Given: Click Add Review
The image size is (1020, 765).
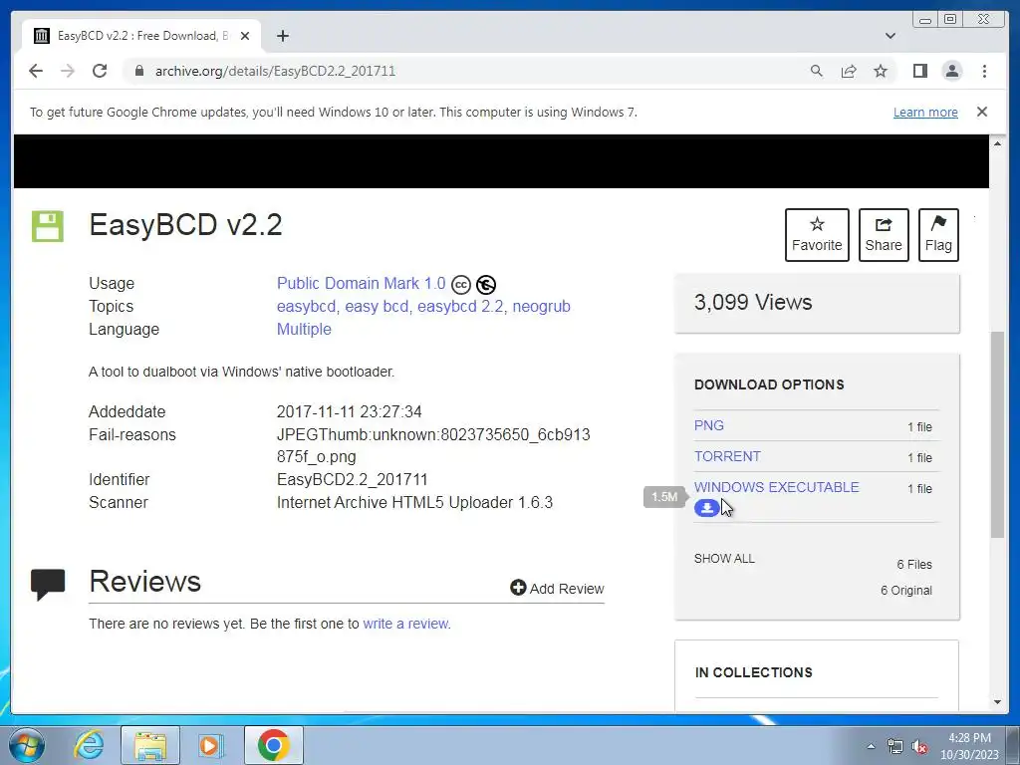Looking at the screenshot, I should pyautogui.click(x=557, y=589).
